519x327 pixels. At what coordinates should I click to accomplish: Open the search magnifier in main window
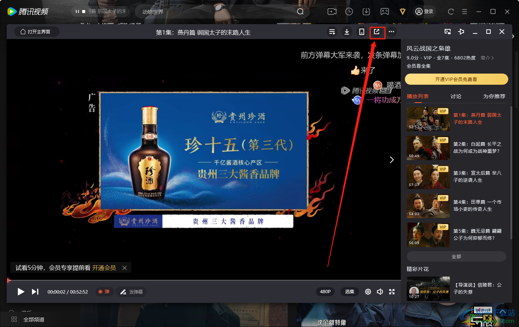point(300,12)
